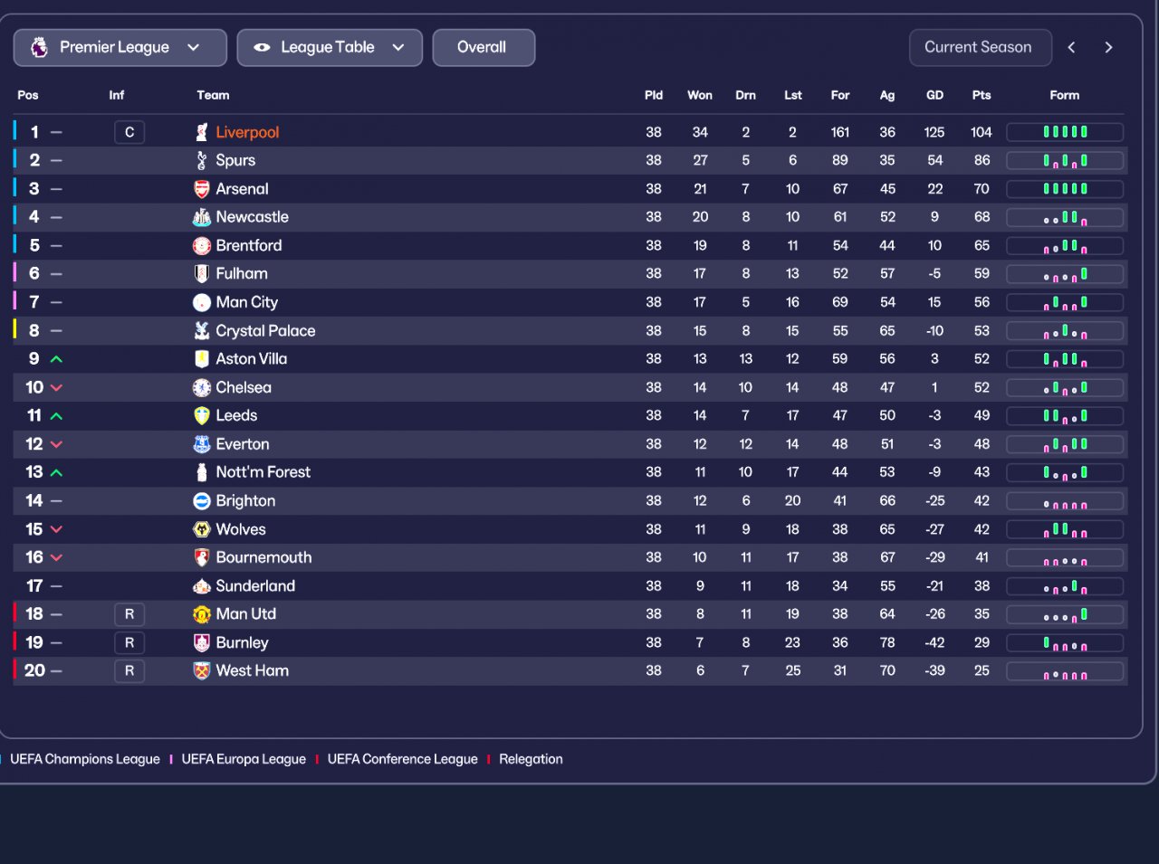The height and width of the screenshot is (864, 1159).
Task: Click the Arsenal club crest
Action: pyautogui.click(x=202, y=189)
